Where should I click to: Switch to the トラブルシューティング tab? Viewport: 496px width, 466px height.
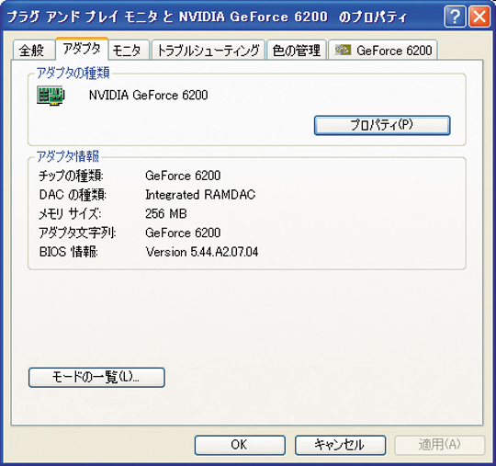pyautogui.click(x=208, y=50)
